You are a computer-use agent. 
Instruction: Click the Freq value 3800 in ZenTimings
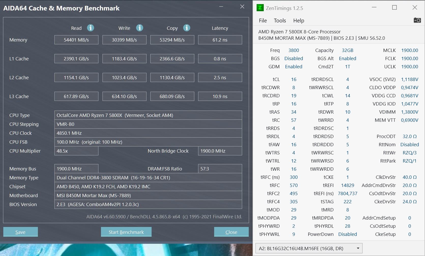[x=294, y=50]
